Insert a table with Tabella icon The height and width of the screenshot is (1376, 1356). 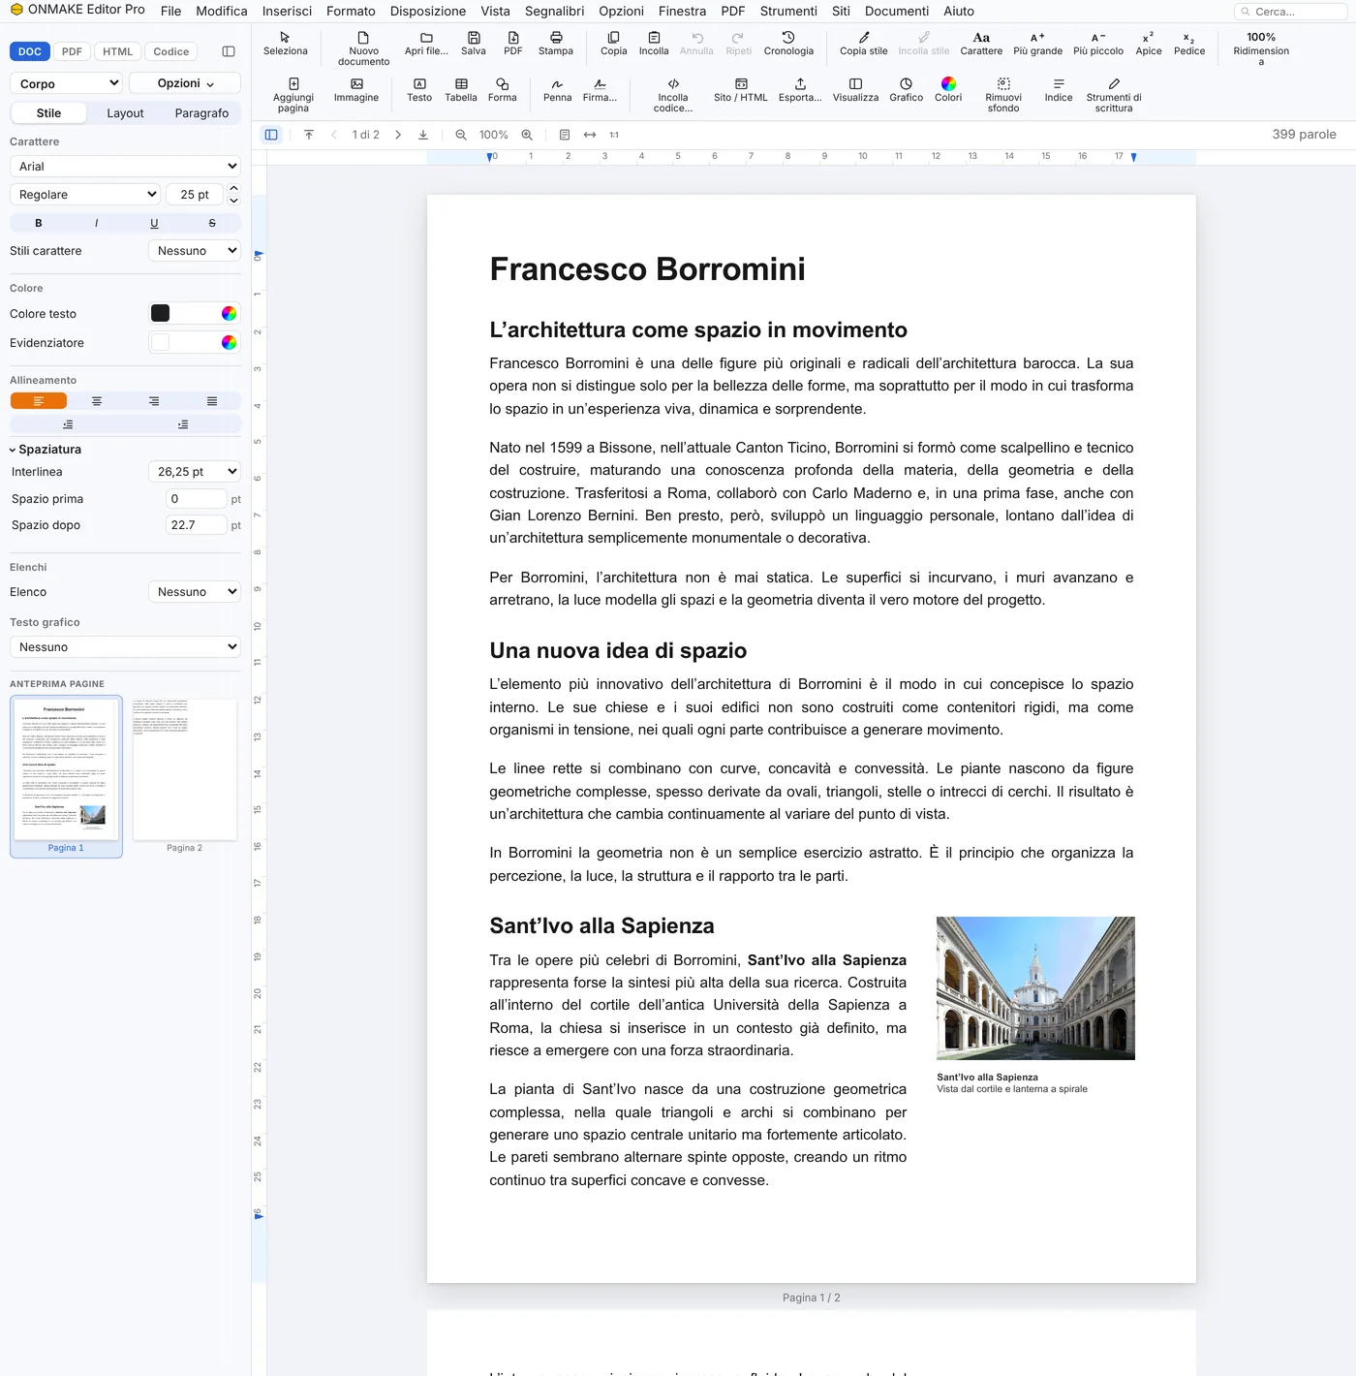(461, 90)
